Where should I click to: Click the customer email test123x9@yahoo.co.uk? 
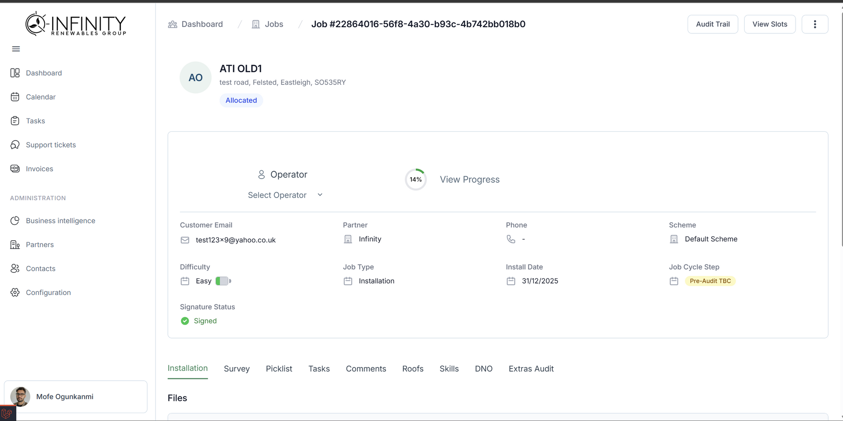click(x=236, y=240)
